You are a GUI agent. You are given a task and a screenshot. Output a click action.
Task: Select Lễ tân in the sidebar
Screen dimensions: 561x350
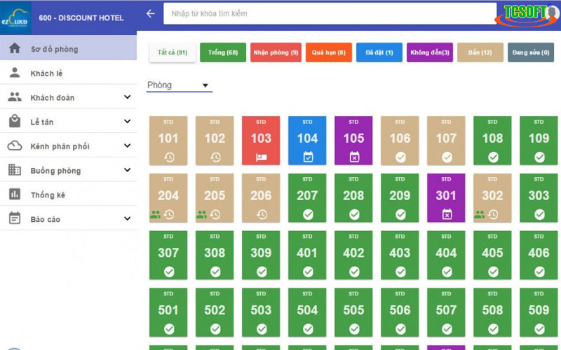pyautogui.click(x=42, y=122)
